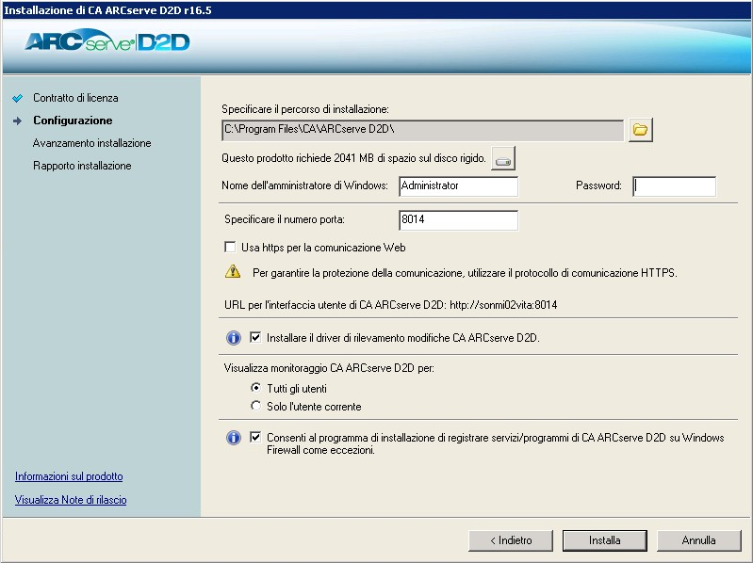
Task: Click the Installa button
Action: pos(605,540)
